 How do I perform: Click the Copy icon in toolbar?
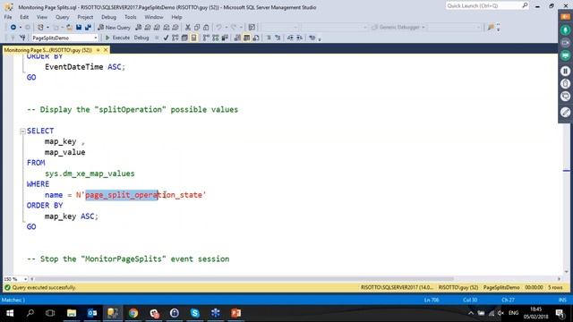point(197,28)
